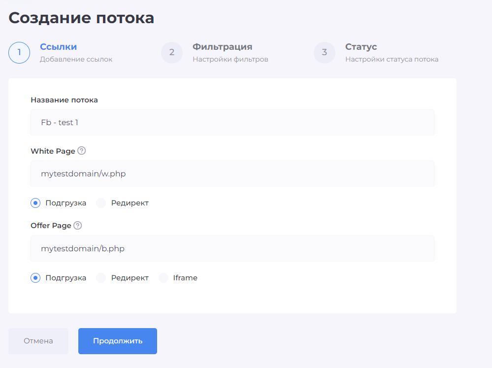Viewport: 492px width, 368px height.
Task: Click the Создание потока heading
Action: (81, 18)
